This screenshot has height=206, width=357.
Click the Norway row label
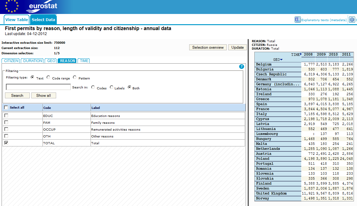click(262, 199)
